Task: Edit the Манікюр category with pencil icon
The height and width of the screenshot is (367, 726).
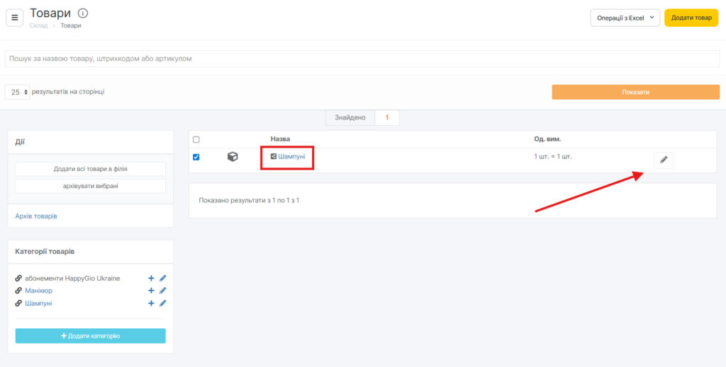Action: click(x=162, y=291)
